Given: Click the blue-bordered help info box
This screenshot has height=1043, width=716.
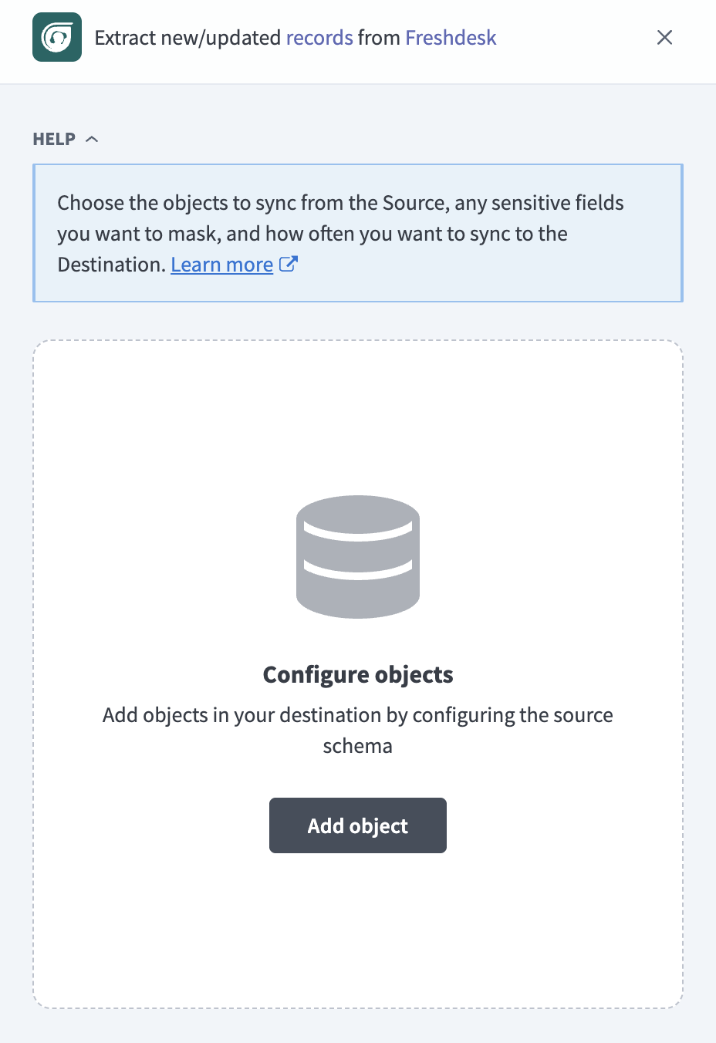Looking at the screenshot, I should (x=358, y=233).
